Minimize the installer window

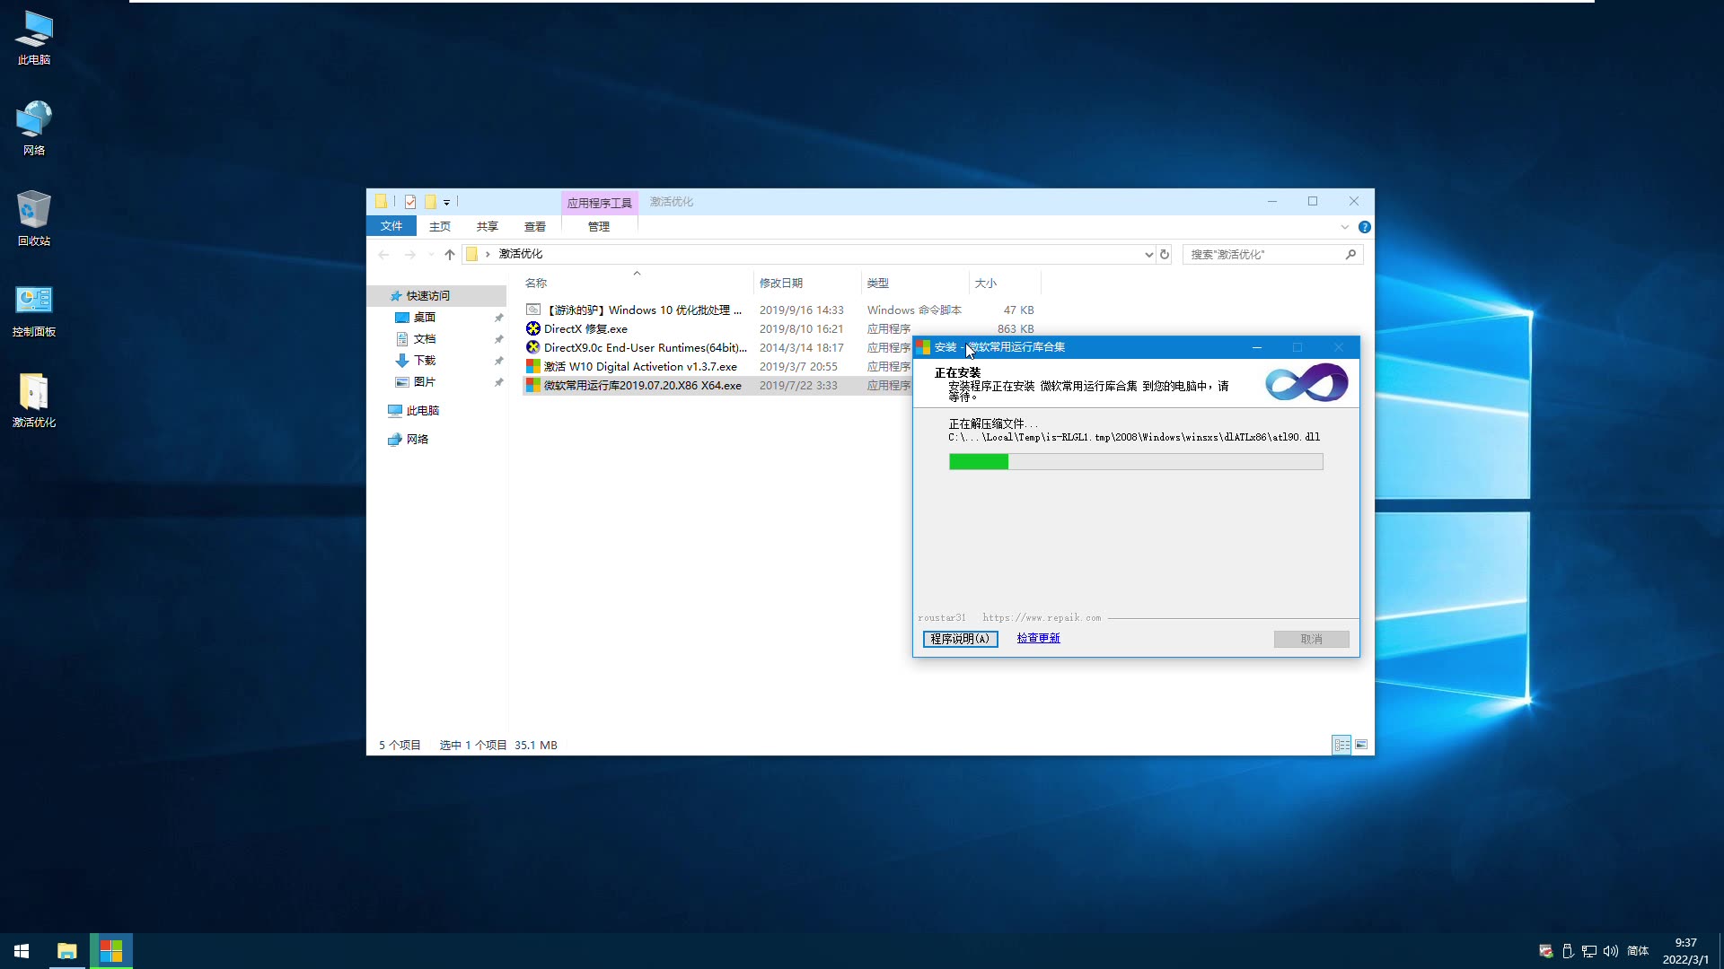point(1257,347)
